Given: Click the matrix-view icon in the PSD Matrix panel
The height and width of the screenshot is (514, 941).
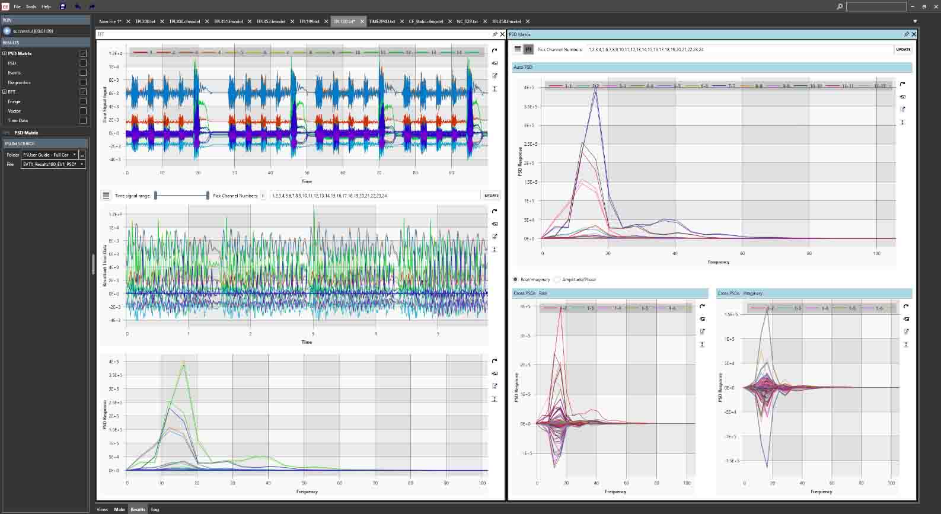Looking at the screenshot, I should coord(528,49).
